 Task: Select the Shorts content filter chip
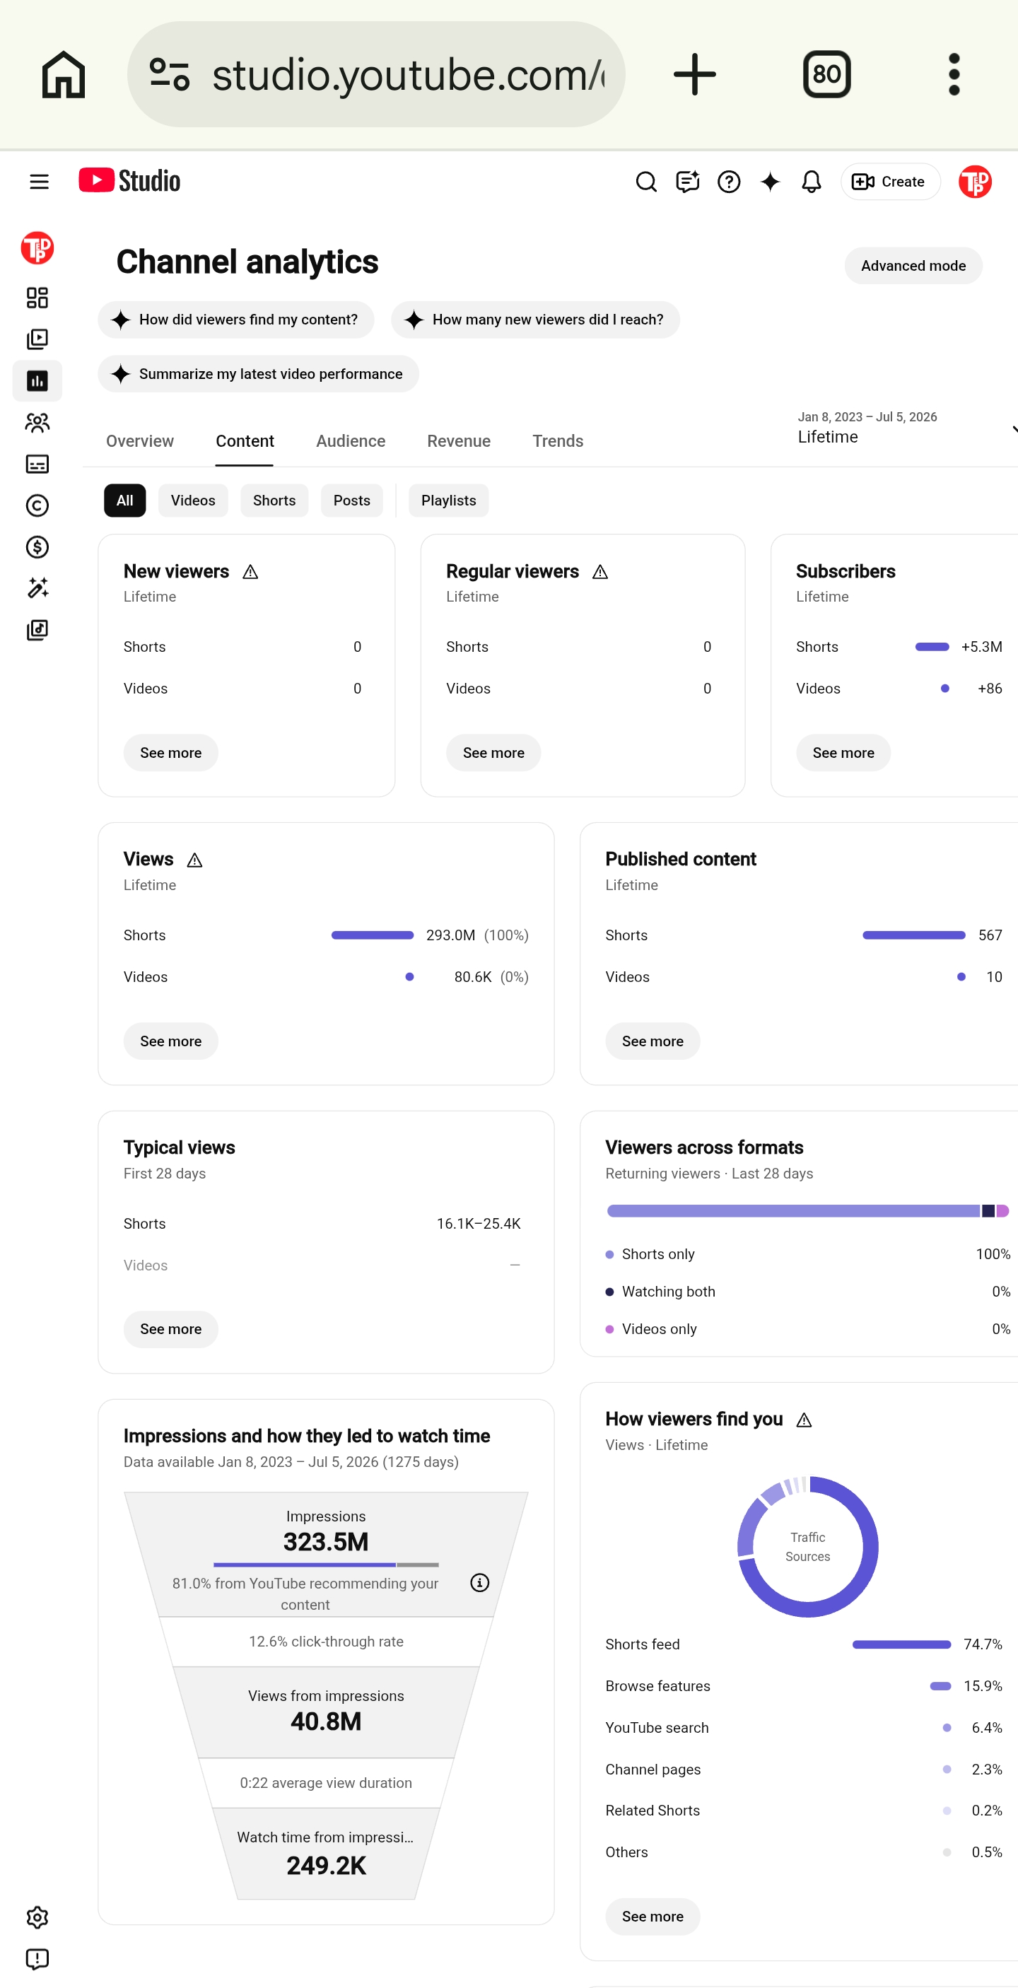coord(274,500)
